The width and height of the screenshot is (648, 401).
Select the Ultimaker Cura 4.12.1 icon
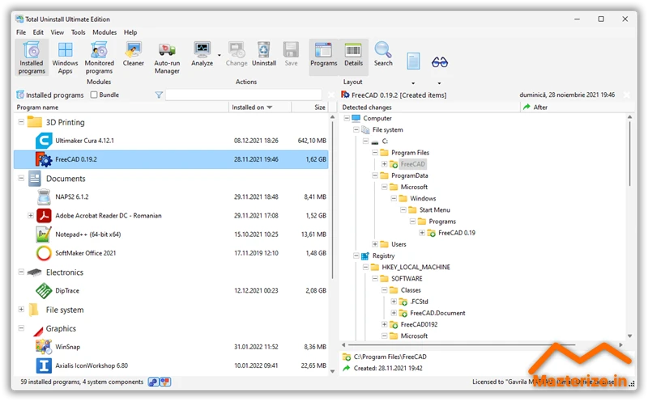44,141
